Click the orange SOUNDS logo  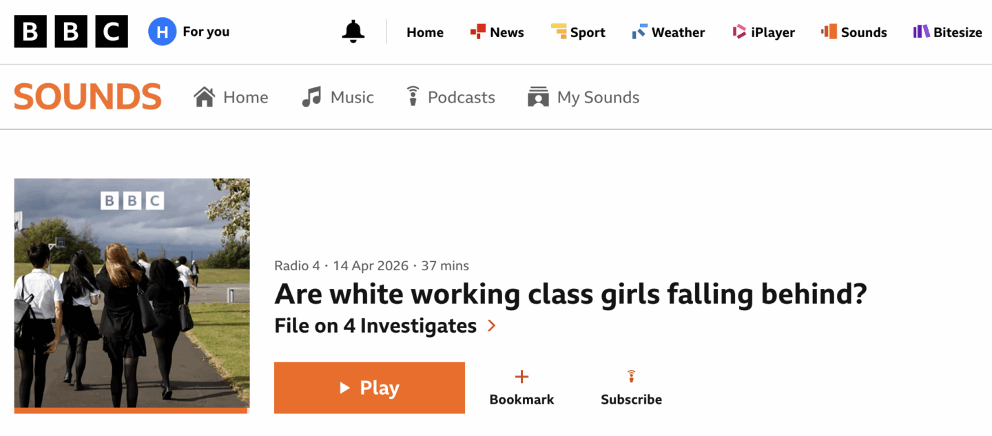point(87,97)
